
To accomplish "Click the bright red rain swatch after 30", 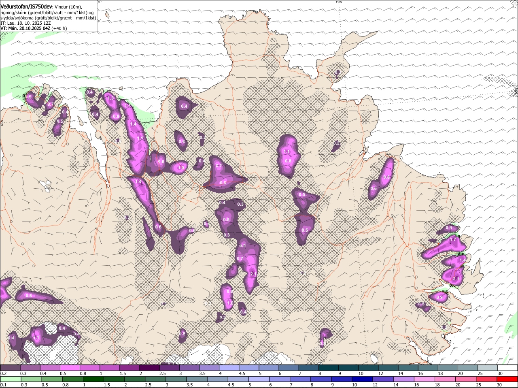I will [x=507, y=379].
